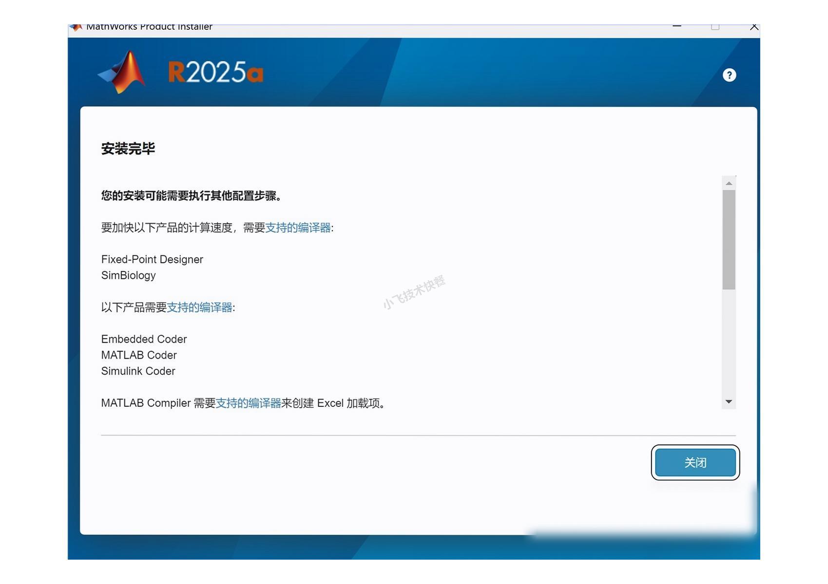Open 支持的编译器 link in the 计算速度 sentence
The width and height of the screenshot is (828, 584).
pos(298,228)
